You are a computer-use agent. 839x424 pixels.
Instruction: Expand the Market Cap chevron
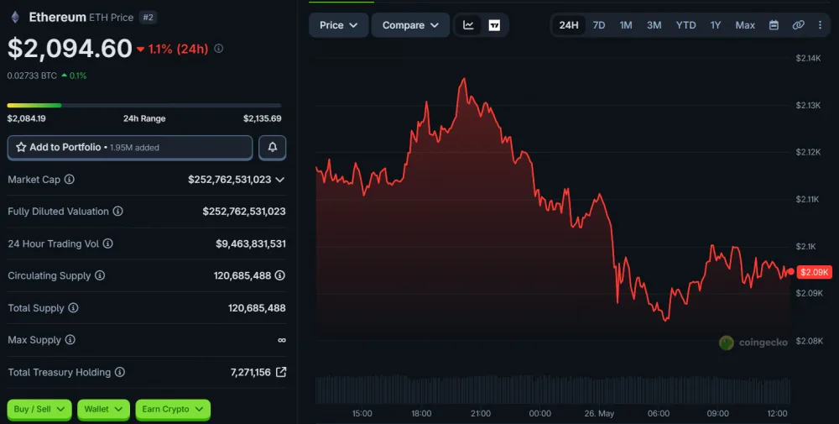pos(280,180)
